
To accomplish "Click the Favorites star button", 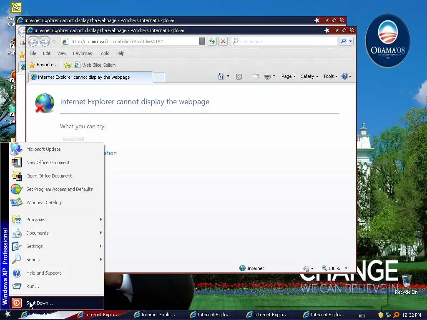I will (x=42, y=65).
